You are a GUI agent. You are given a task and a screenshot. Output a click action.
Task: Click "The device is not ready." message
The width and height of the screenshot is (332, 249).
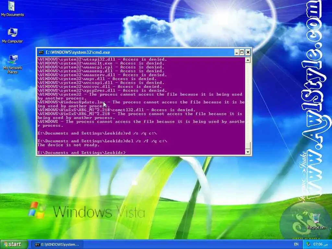click(x=68, y=145)
